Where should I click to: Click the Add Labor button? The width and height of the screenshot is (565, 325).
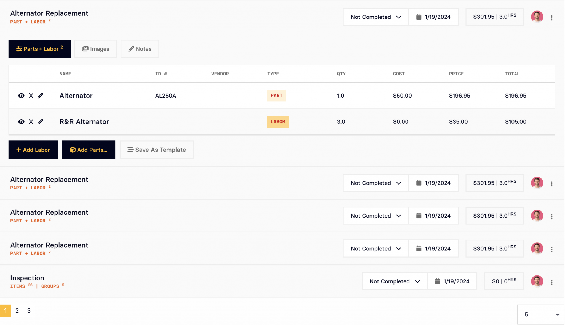(33, 150)
